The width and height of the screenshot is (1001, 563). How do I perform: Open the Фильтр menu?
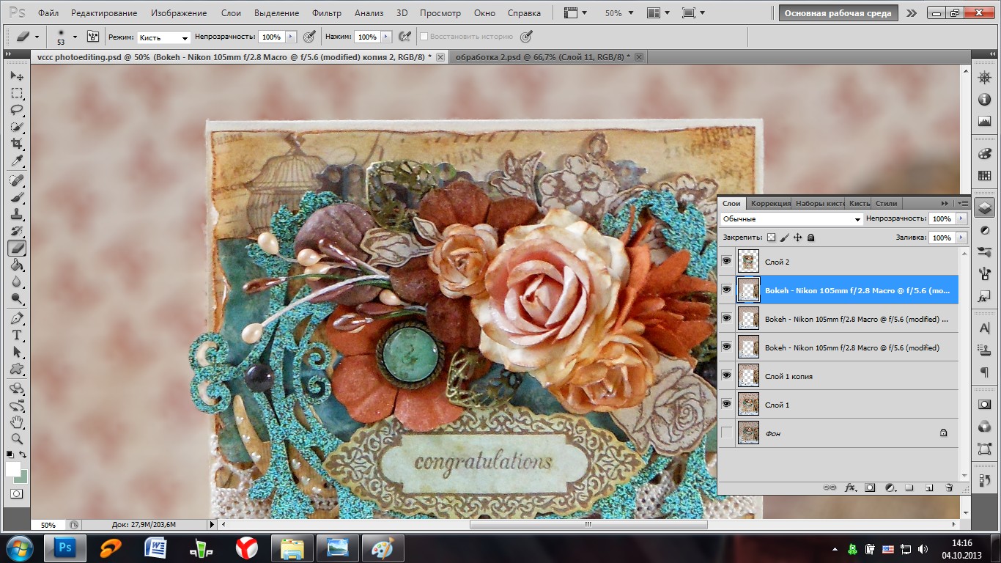click(x=326, y=13)
